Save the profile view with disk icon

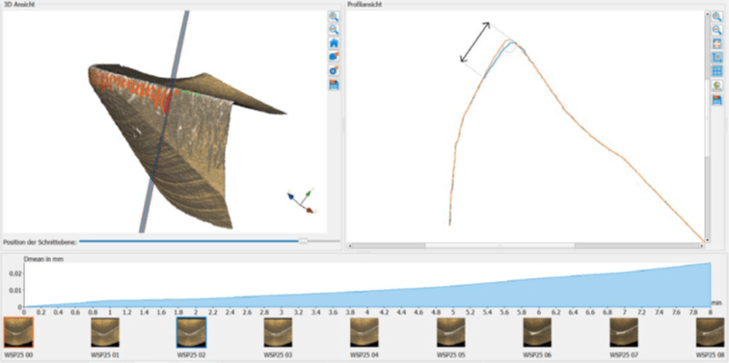coord(716,99)
